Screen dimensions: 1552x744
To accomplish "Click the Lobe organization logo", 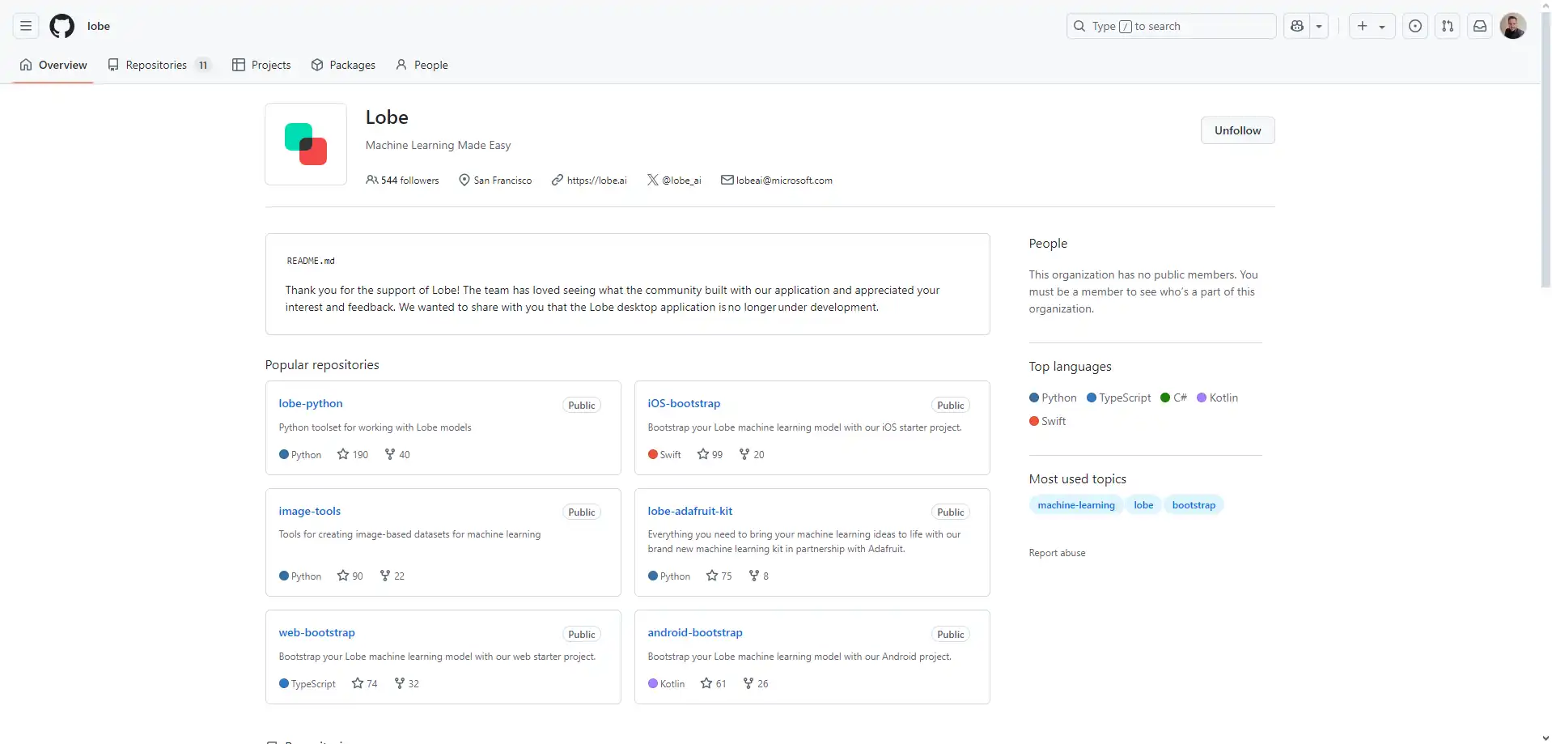I will [x=306, y=144].
